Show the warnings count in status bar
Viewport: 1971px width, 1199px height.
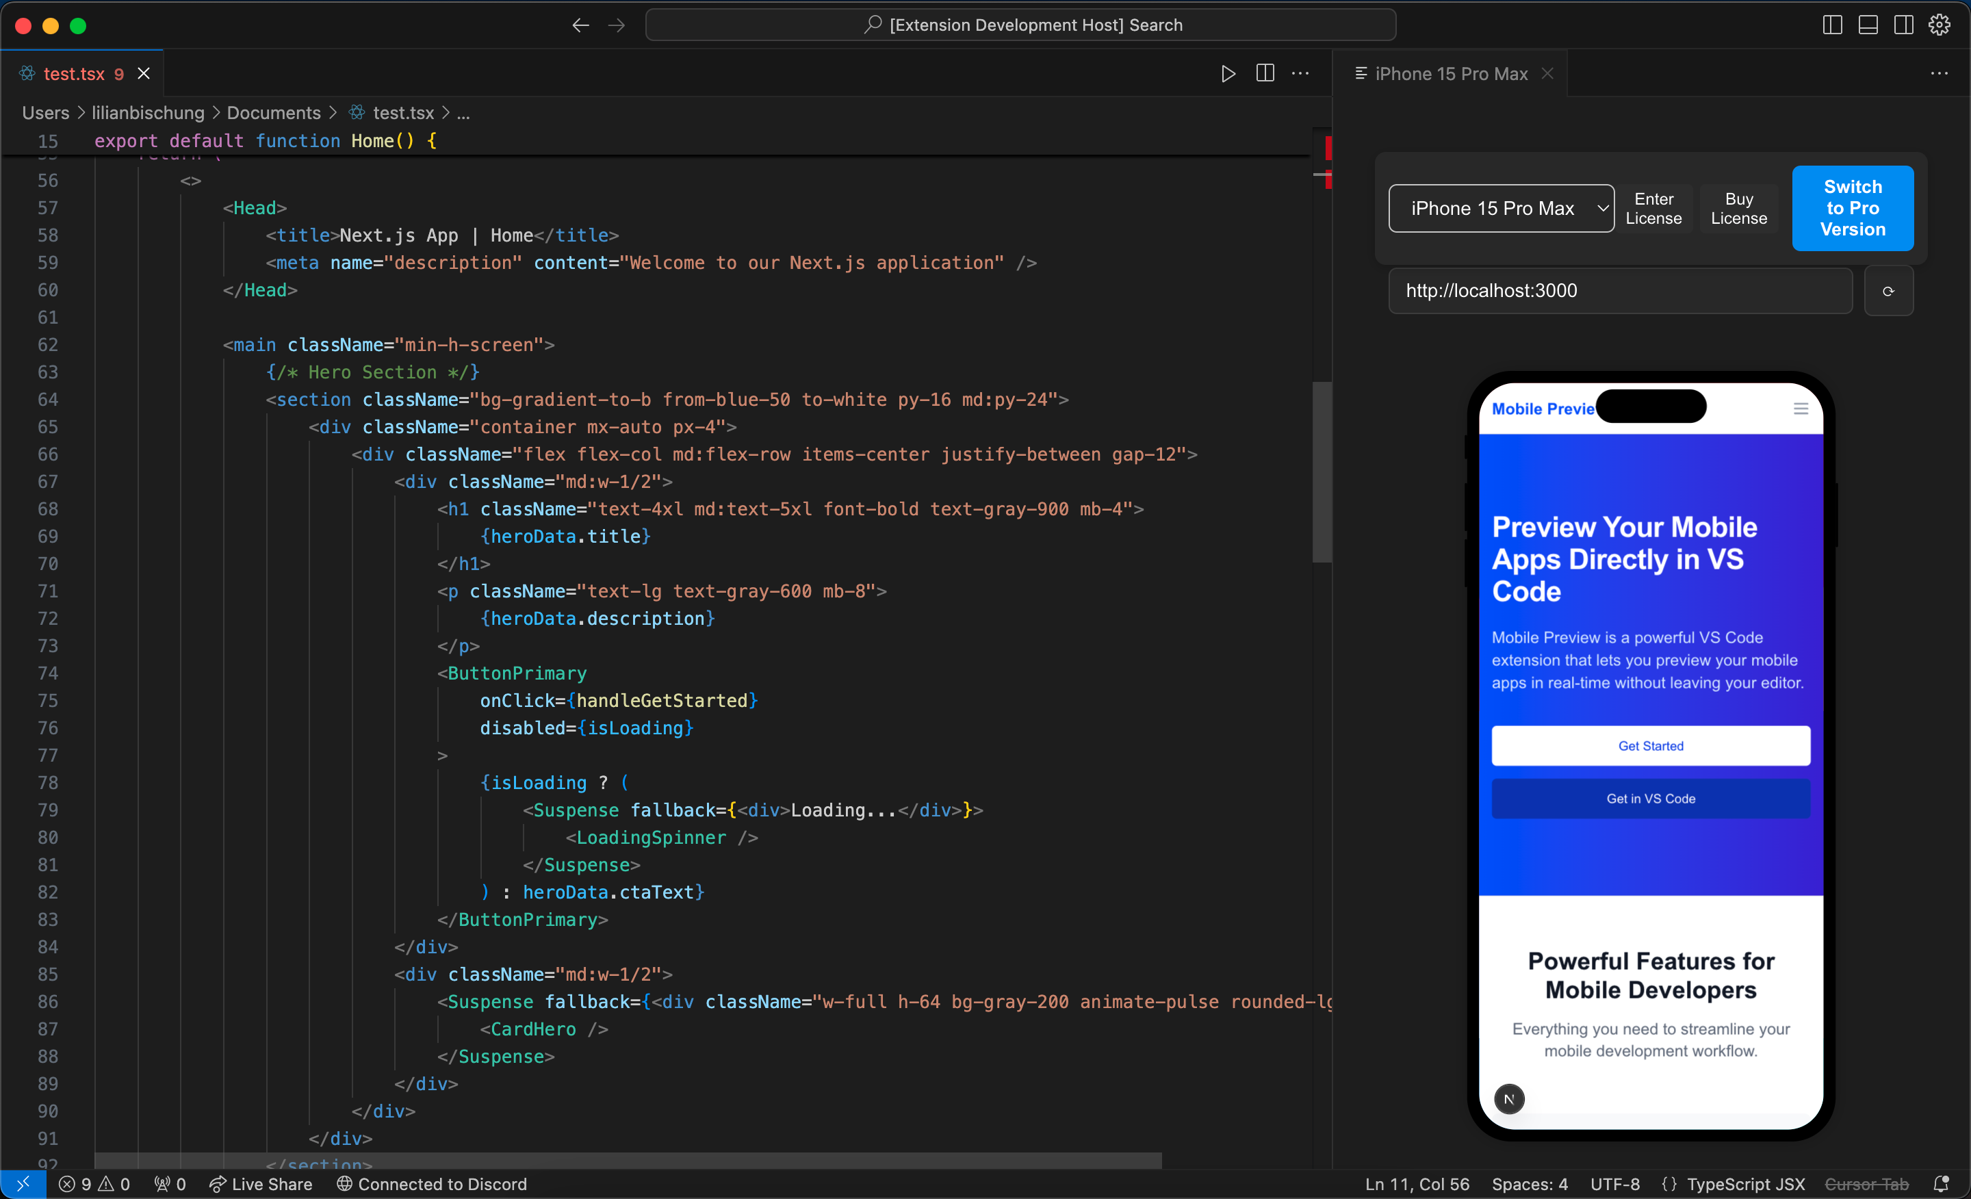114,1184
